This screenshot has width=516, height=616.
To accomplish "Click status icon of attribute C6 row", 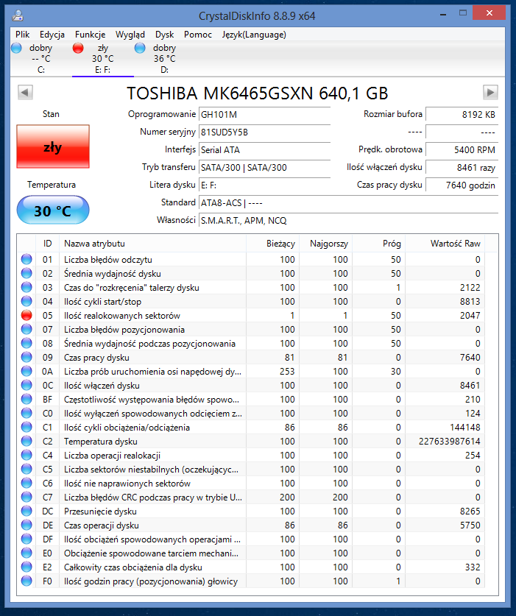I will 26,484.
